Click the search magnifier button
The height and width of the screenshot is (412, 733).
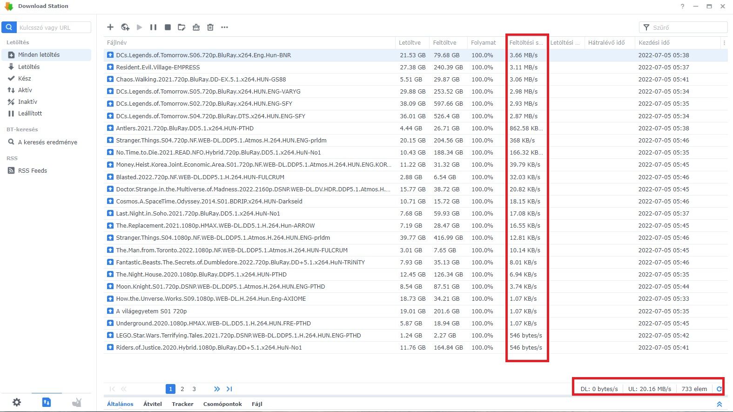9,27
